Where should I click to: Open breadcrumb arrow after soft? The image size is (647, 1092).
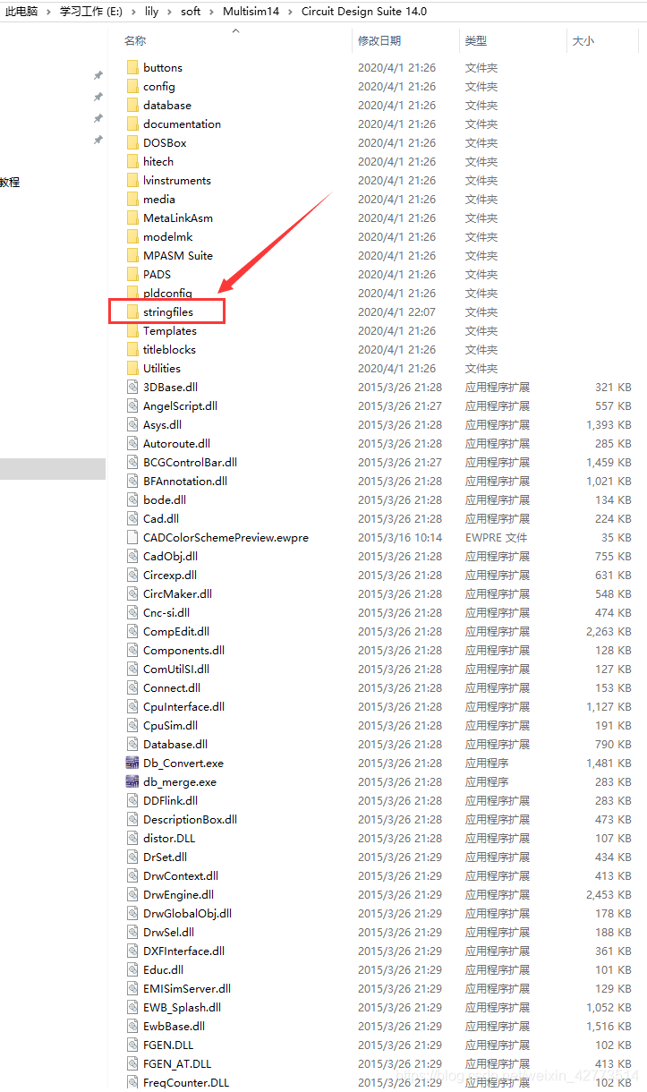(212, 12)
